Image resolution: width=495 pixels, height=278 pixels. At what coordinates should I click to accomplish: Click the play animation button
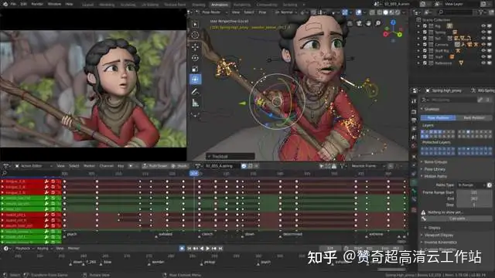[x=208, y=249]
